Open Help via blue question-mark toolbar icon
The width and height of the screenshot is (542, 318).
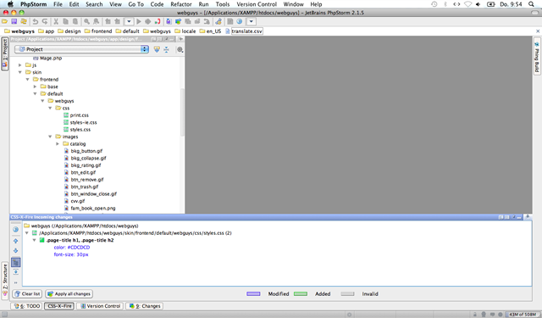(239, 21)
